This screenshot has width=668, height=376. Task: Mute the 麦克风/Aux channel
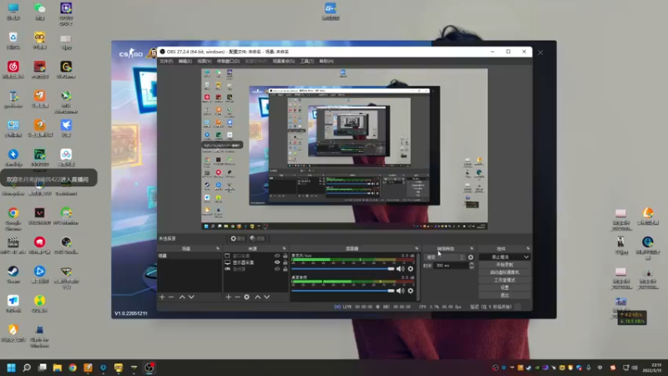click(401, 269)
